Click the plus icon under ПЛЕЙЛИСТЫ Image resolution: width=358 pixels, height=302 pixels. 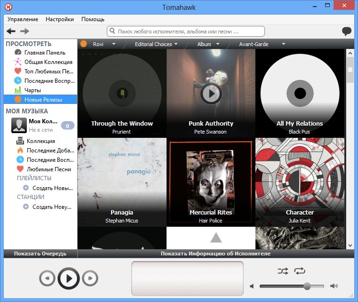[26, 188]
